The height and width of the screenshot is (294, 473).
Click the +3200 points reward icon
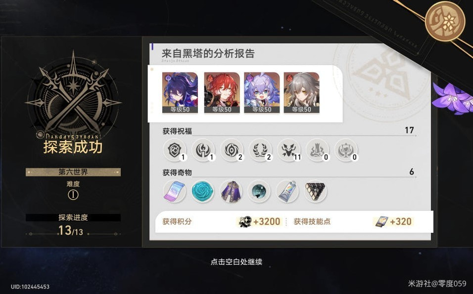point(245,221)
